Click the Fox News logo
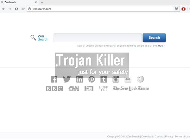Image resolution: width=190 pixels, height=139 pixels. coord(89,89)
